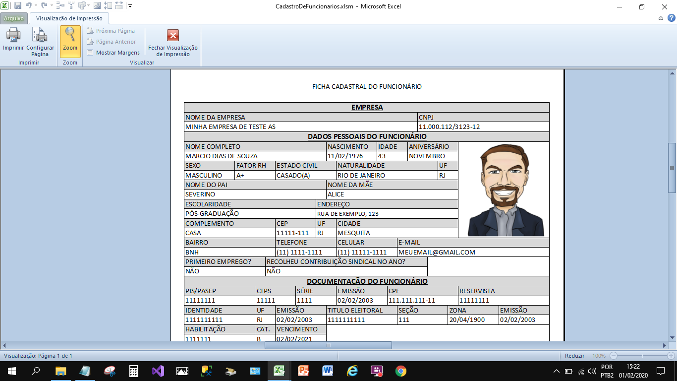Image resolution: width=677 pixels, height=381 pixels.
Task: Open the Shapes dropdown arrow in quick access toolbar
Action: pos(90,6)
